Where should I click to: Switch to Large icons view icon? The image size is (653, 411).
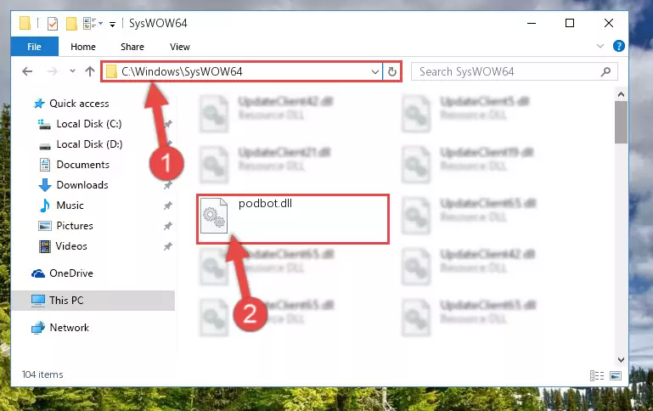616,375
